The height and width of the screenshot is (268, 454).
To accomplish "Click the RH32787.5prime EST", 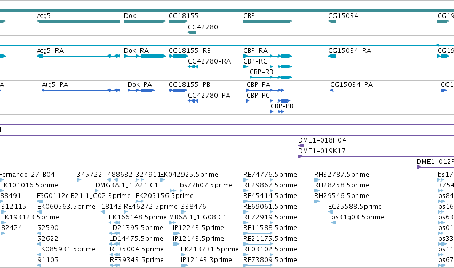I will (x=317, y=180).
